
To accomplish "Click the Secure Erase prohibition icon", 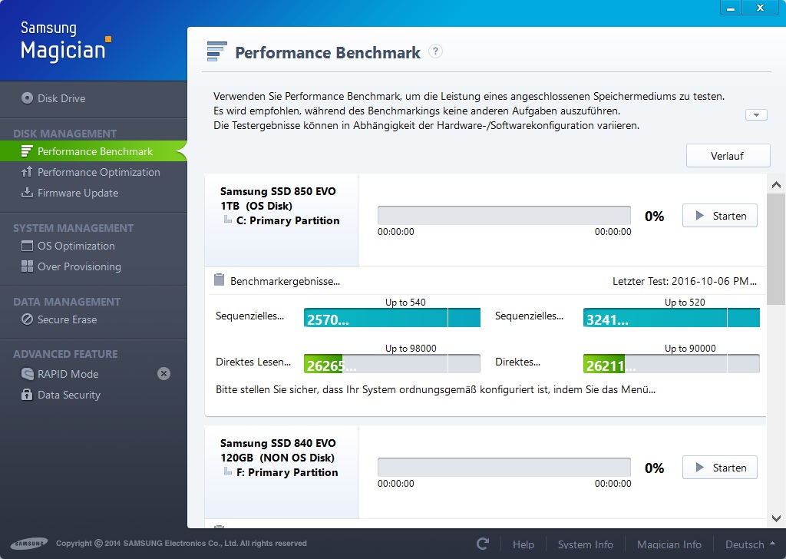I will [27, 319].
